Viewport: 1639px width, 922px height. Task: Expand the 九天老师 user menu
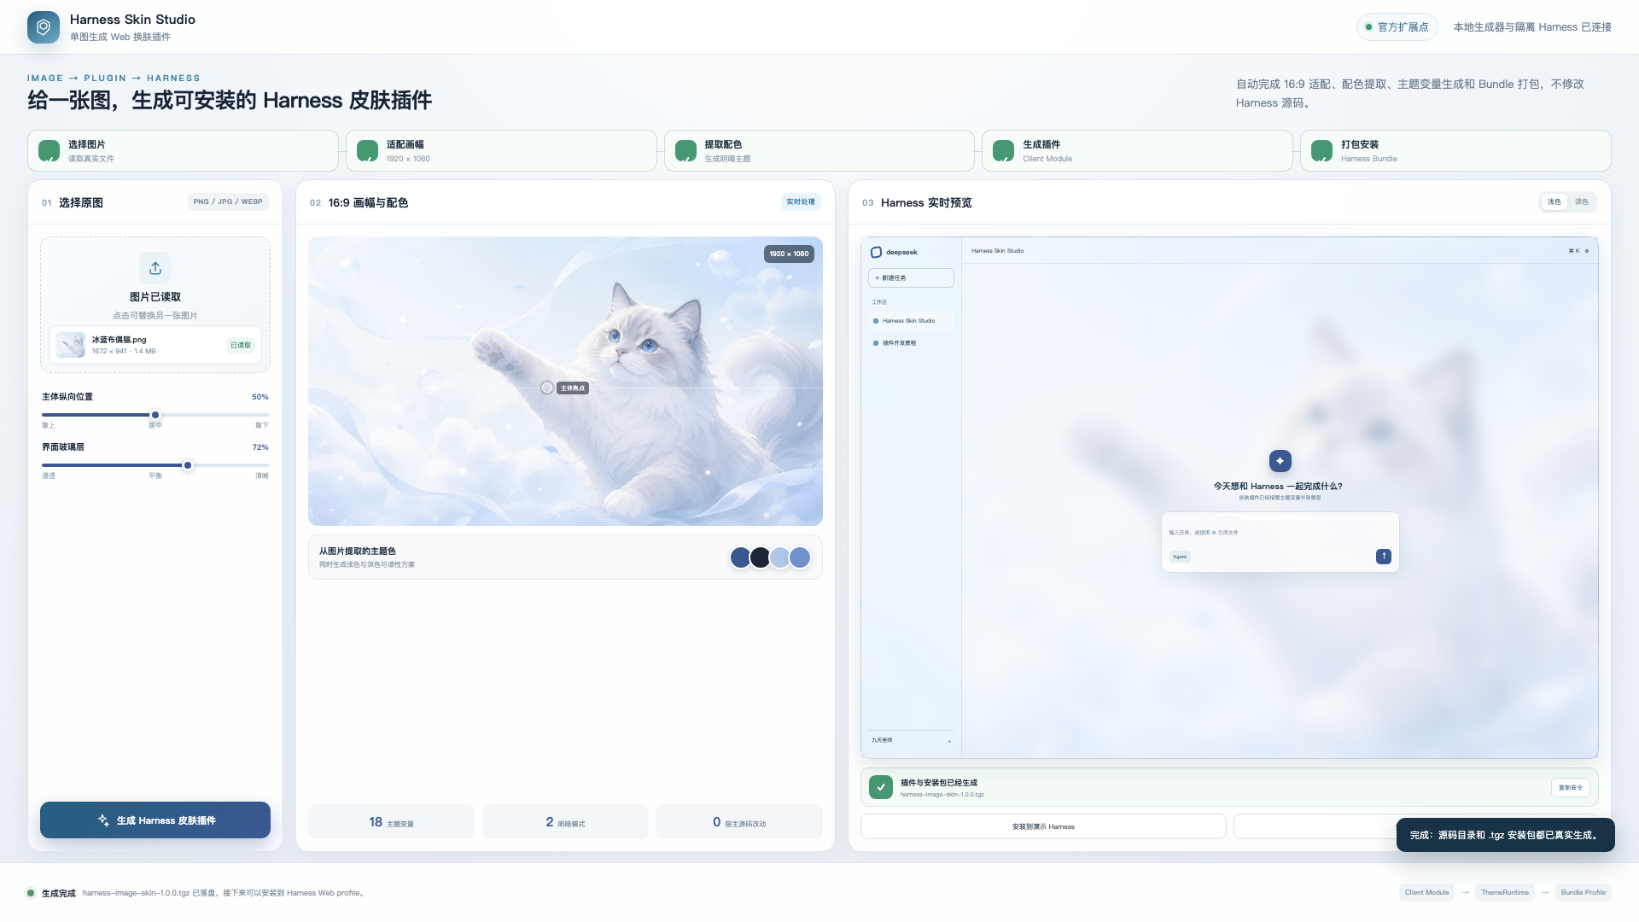click(911, 740)
